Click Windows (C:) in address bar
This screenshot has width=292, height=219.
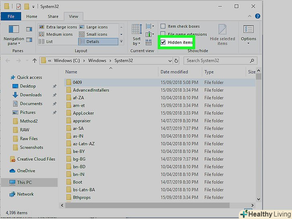click(67, 61)
